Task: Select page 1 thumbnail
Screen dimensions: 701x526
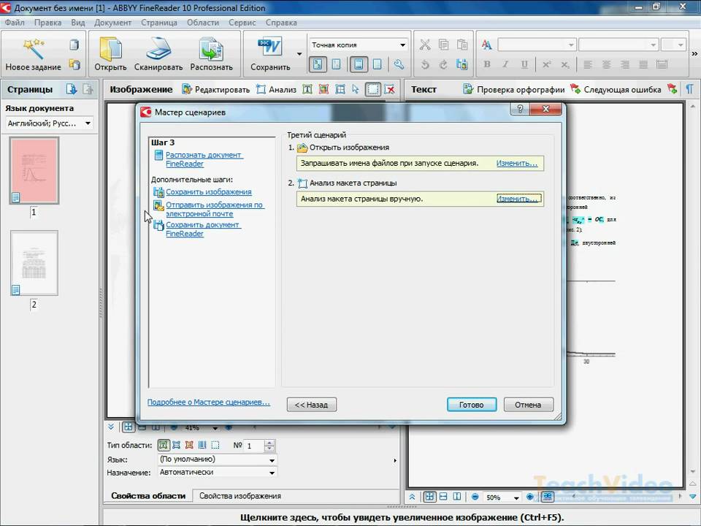Action: click(x=34, y=170)
